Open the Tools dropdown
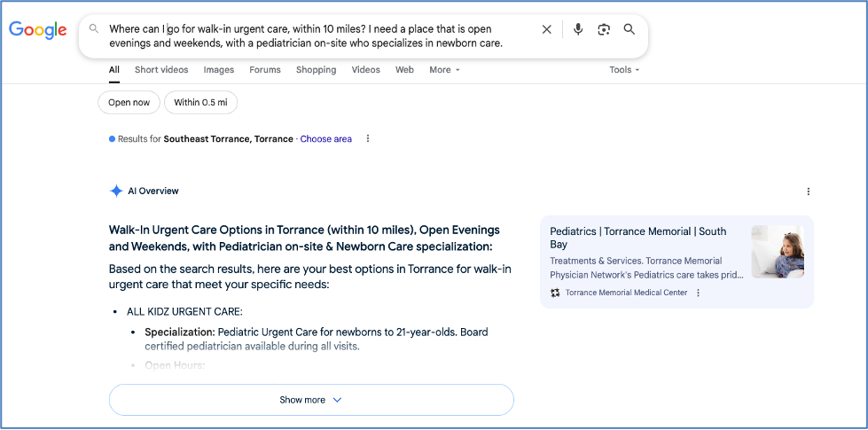Screen dimensions: 868x430 (624, 70)
